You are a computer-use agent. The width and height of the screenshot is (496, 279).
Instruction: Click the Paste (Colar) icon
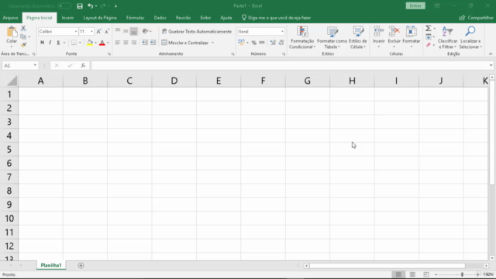coord(12,32)
